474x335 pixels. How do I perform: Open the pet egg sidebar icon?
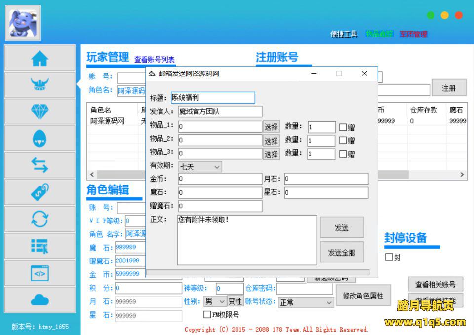[40, 139]
